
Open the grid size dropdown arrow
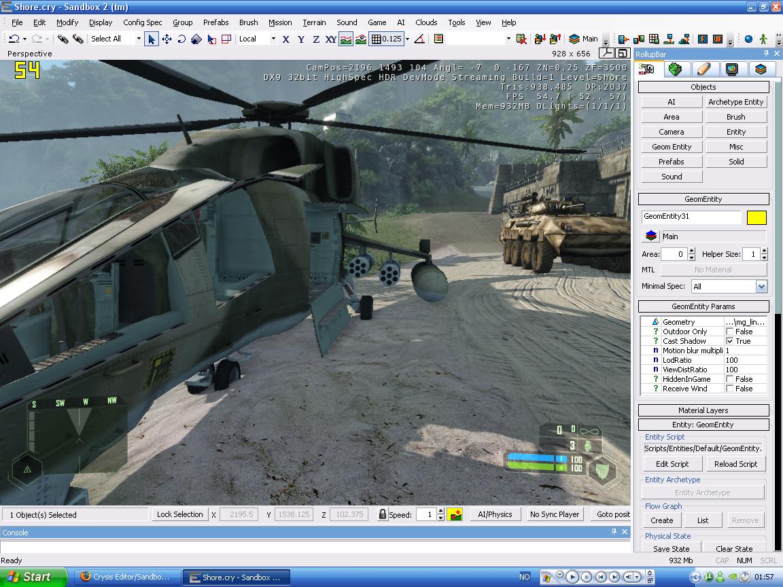pos(408,39)
